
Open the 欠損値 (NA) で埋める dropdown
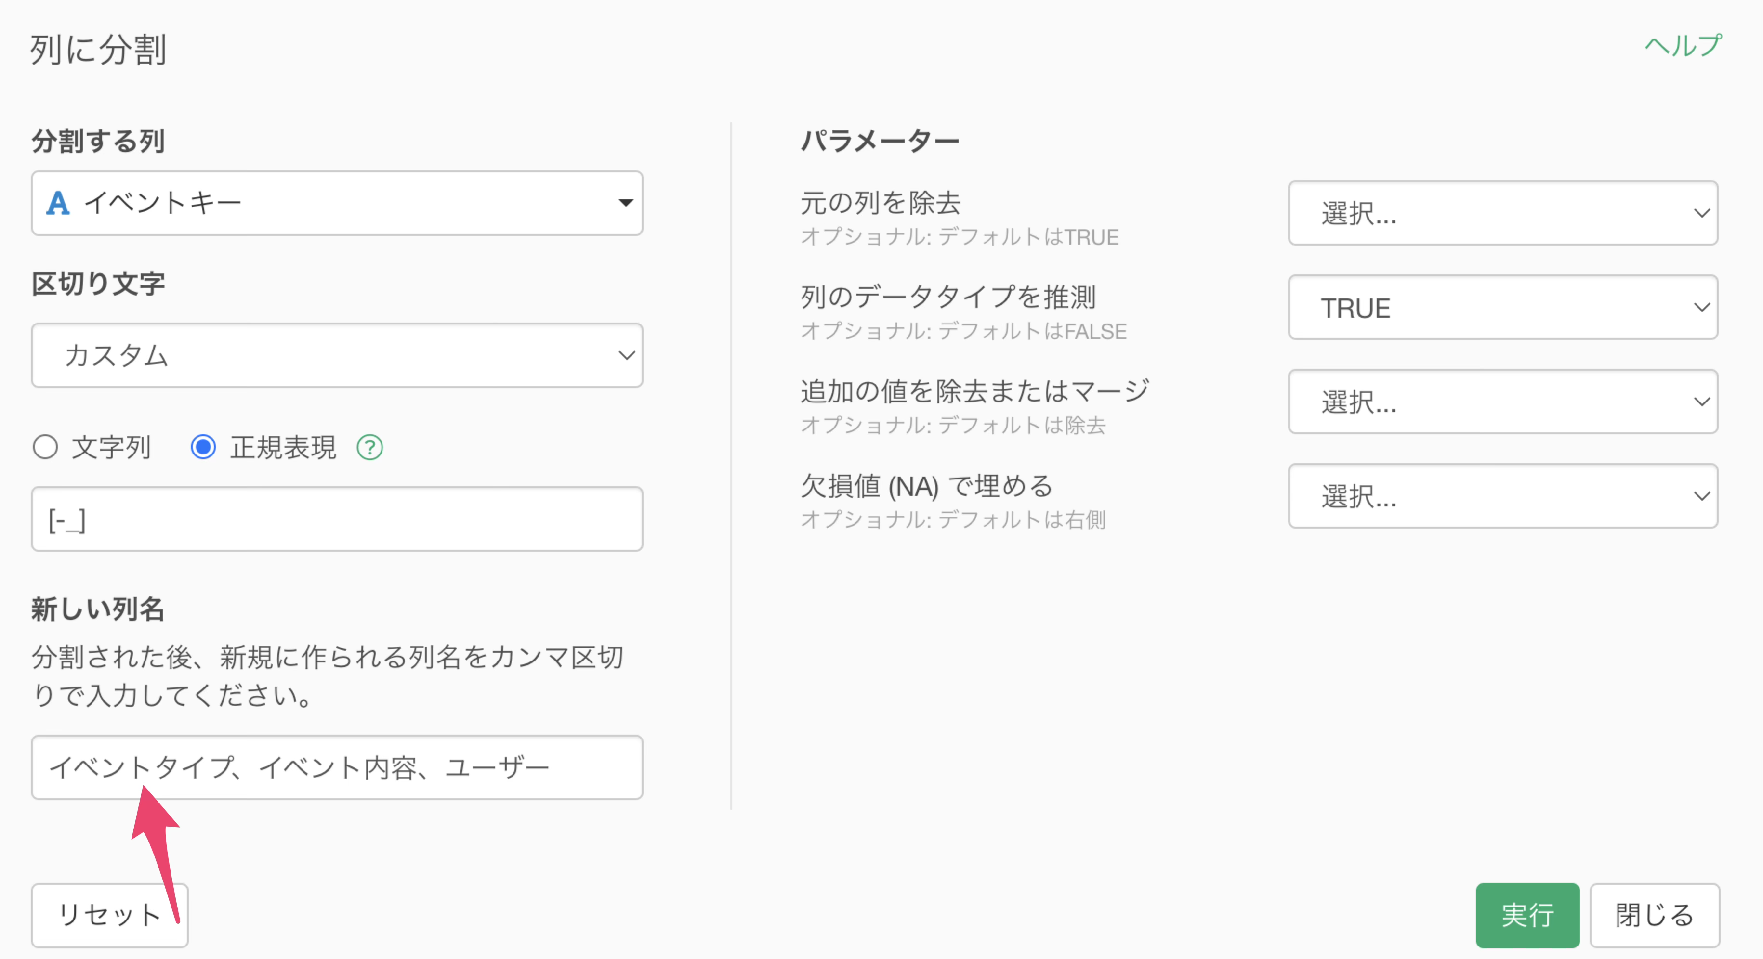click(x=1502, y=496)
